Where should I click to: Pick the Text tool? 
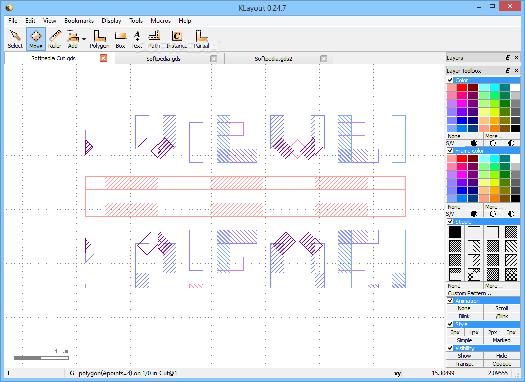click(x=137, y=39)
